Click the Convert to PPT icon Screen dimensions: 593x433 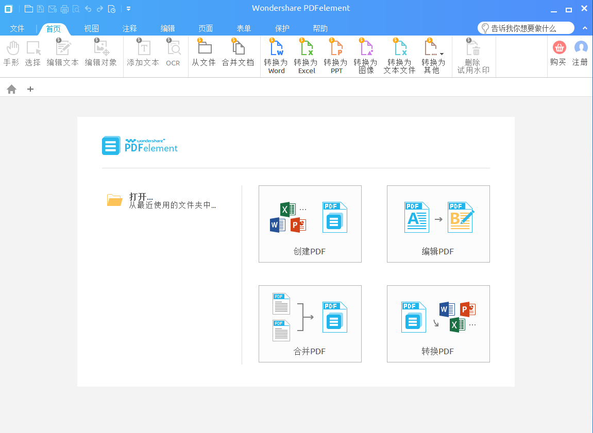[336, 50]
